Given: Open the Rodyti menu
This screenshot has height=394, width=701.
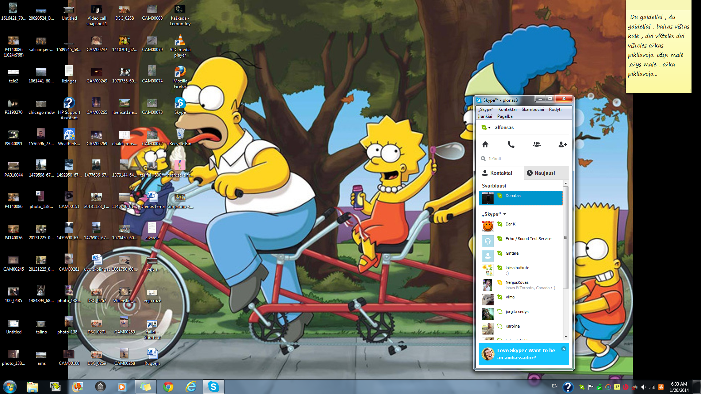Looking at the screenshot, I should pyautogui.click(x=555, y=109).
